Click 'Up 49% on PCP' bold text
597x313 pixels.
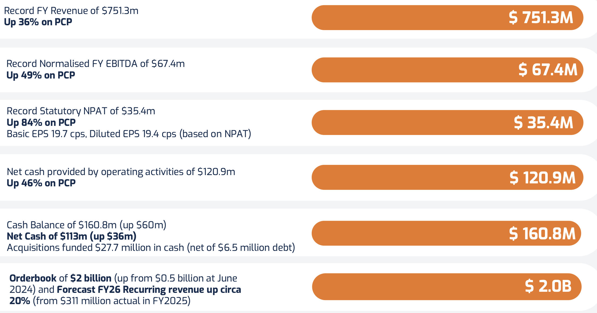pyautogui.click(x=41, y=75)
